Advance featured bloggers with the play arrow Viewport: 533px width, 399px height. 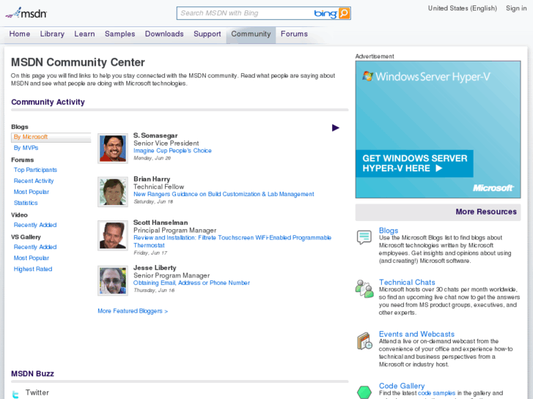(336, 127)
